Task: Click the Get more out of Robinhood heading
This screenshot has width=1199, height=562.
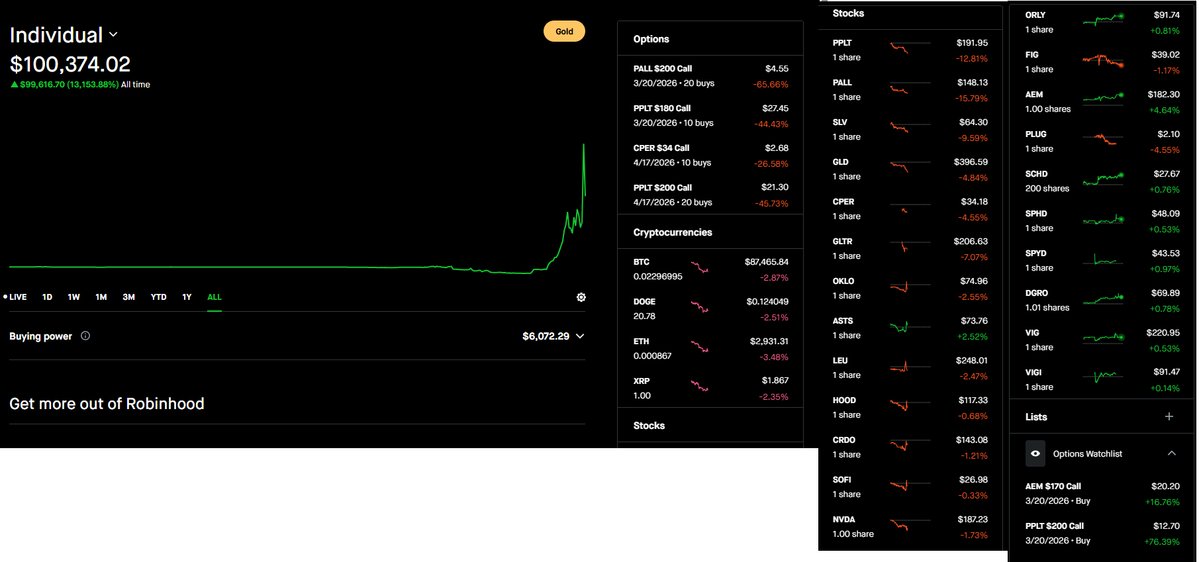Action: (107, 404)
